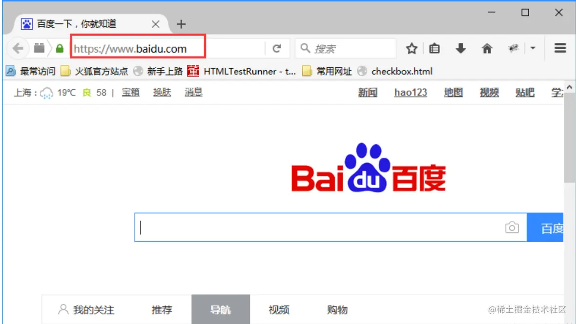Open the HTMLTestRunner bookmark
This screenshot has width=576, height=324.
coord(241,71)
